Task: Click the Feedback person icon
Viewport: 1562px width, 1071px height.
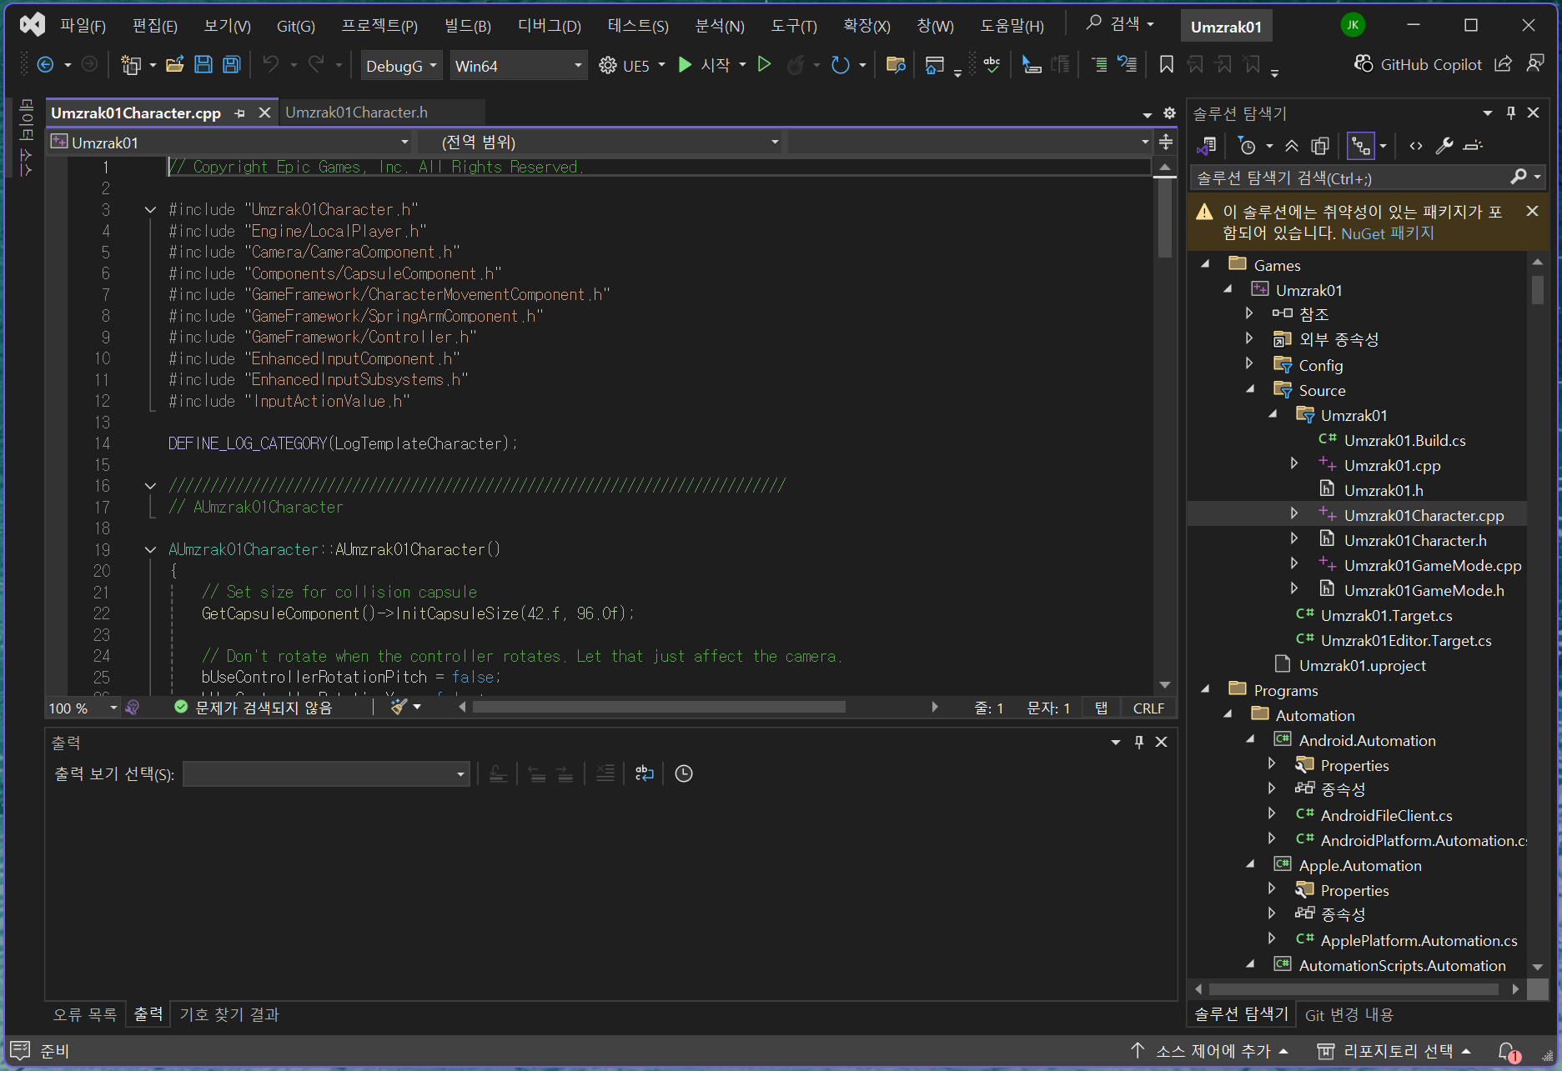Action: click(1535, 64)
